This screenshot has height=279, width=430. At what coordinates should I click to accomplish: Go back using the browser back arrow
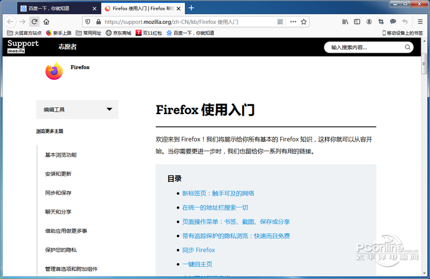coord(10,21)
